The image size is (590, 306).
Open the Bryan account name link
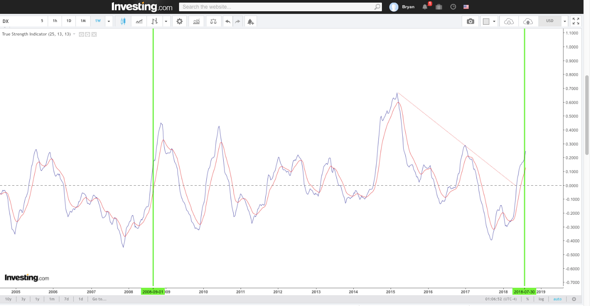pos(408,7)
